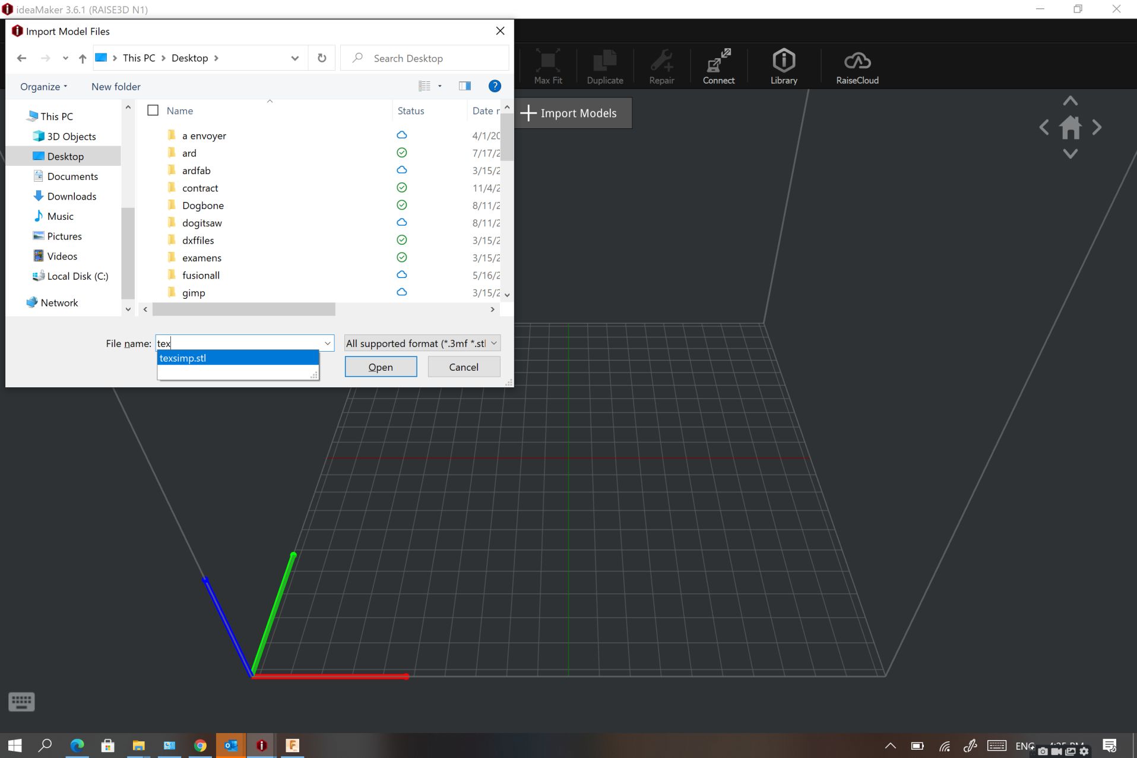Click New folder
The width and height of the screenshot is (1137, 758).
(116, 87)
